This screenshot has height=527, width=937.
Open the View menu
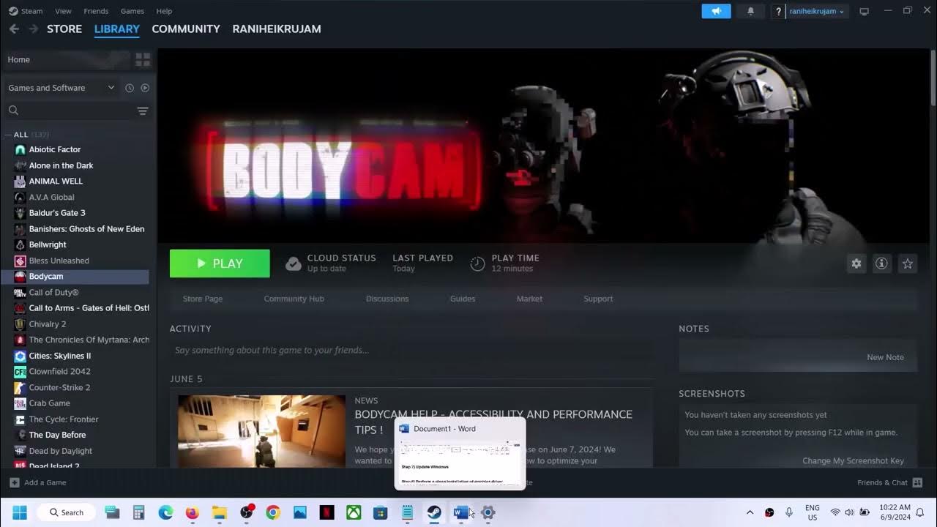point(63,11)
